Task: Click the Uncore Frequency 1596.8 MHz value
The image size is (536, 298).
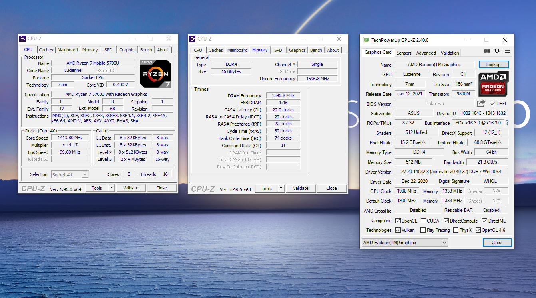Action: (x=317, y=79)
